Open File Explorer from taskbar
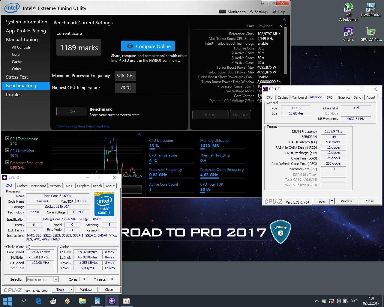Viewport: 384px width, 307px height. coord(82,301)
